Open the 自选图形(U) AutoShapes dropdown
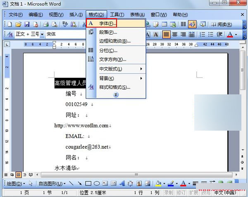 [x=52, y=183]
